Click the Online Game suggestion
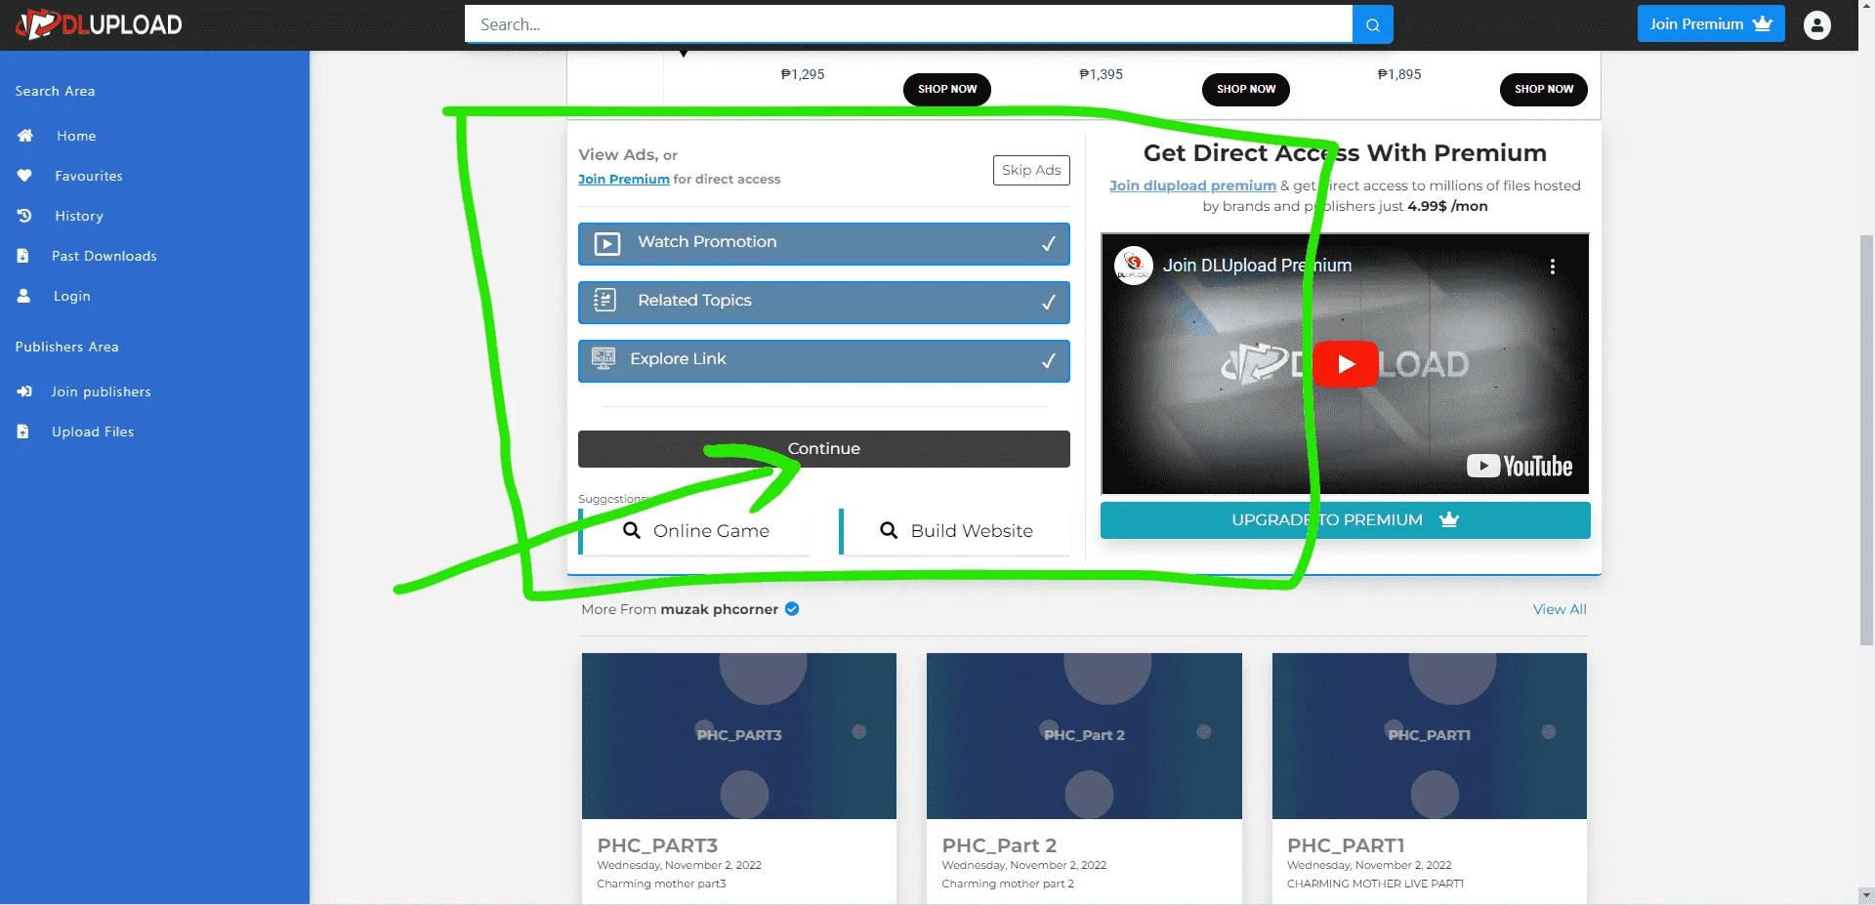The image size is (1875, 905). [x=695, y=531]
